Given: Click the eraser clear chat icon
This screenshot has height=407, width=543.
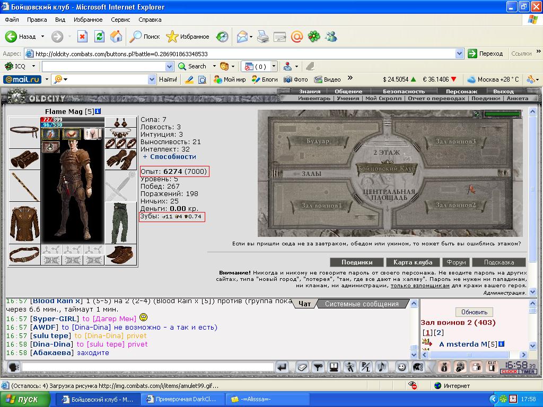Looking at the screenshot, I should tap(302, 367).
